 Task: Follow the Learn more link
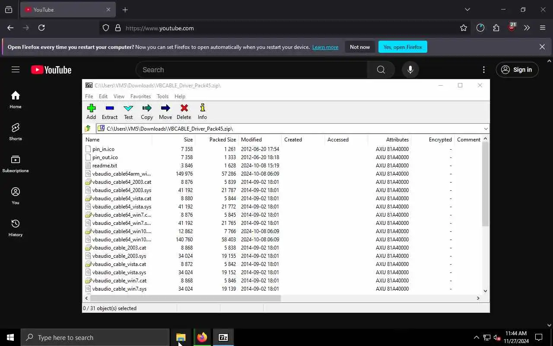point(325,47)
